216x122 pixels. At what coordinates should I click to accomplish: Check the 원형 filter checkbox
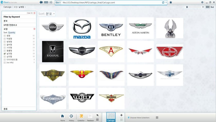coord(5,36)
